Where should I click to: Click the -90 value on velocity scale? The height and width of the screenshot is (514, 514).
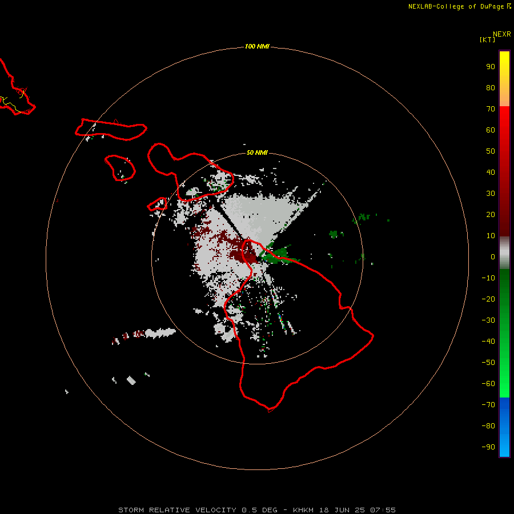488,447
